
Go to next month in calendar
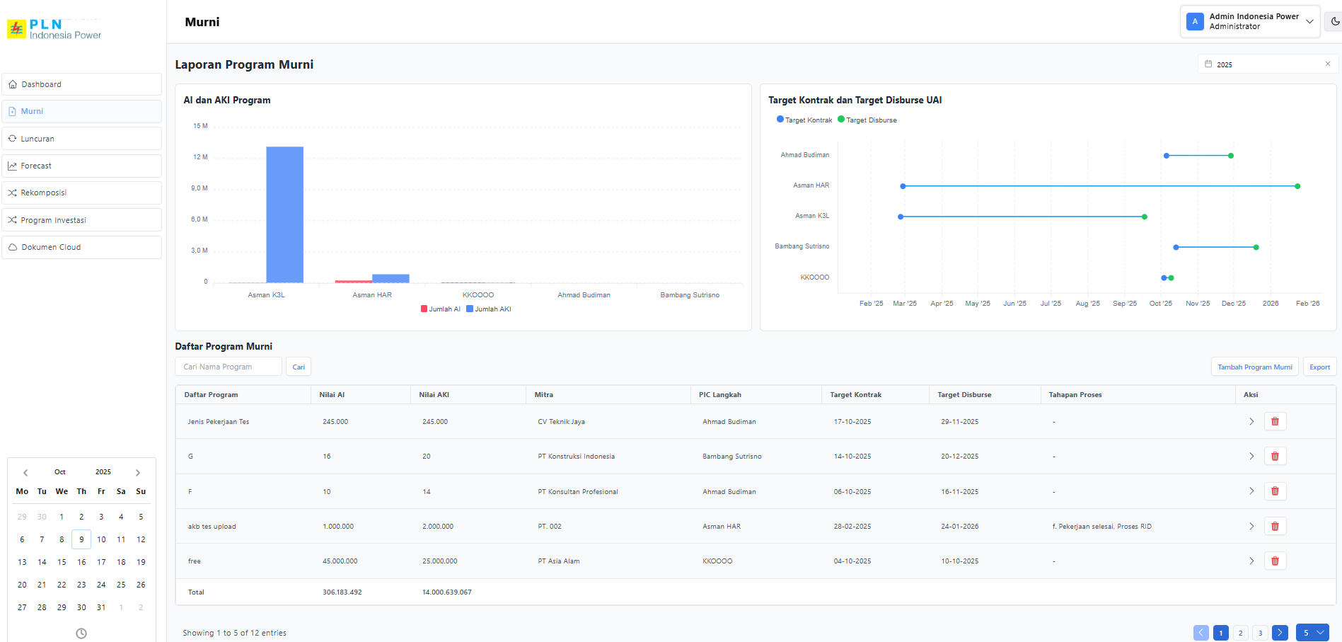click(138, 473)
